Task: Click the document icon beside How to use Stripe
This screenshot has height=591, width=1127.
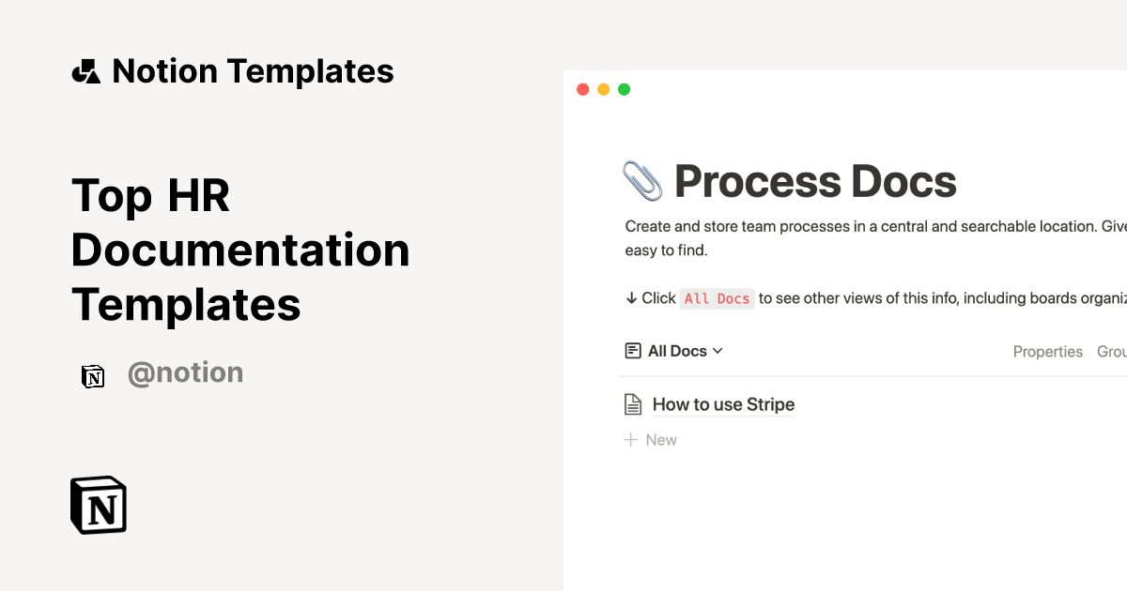Action: coord(634,405)
